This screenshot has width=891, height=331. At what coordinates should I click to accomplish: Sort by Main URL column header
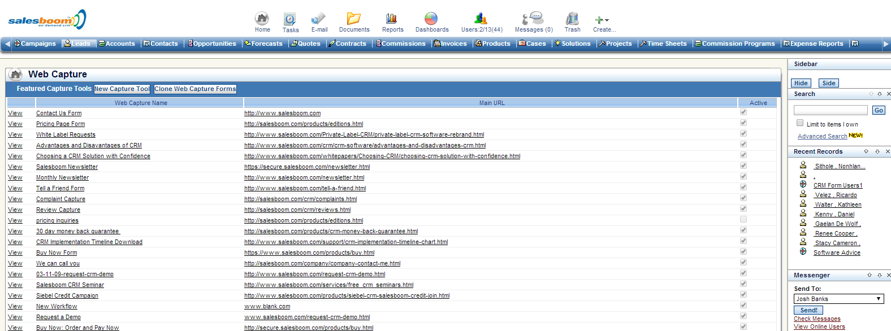(x=491, y=103)
